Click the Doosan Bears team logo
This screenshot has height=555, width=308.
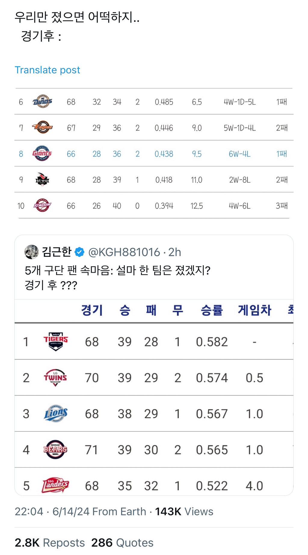55,450
